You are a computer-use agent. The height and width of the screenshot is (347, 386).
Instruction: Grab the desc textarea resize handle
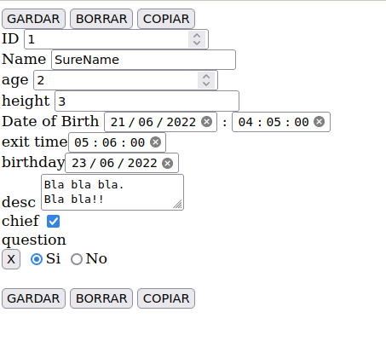pyautogui.click(x=178, y=205)
